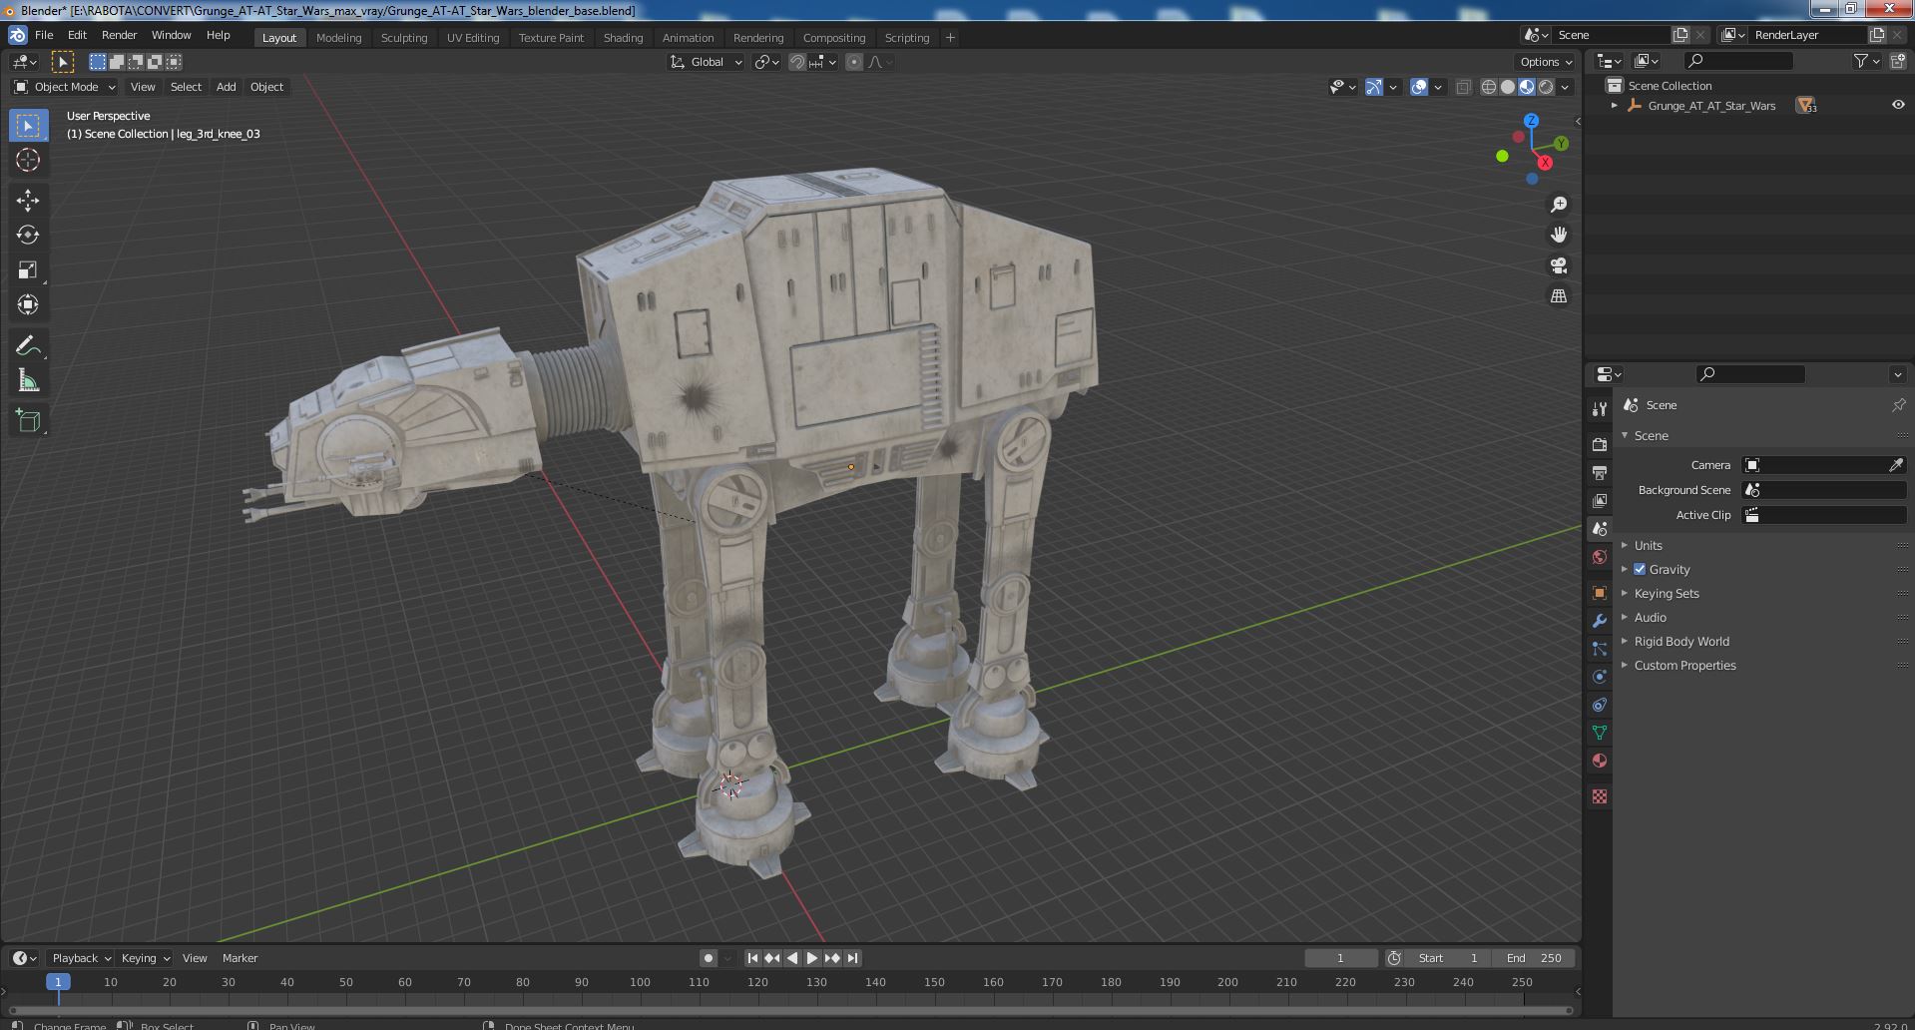
Task: Click the pan view hand icon
Action: tap(1558, 235)
